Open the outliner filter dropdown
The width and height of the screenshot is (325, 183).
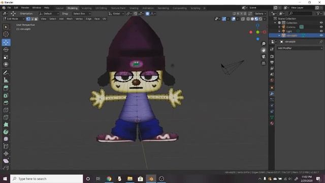click(x=319, y=14)
